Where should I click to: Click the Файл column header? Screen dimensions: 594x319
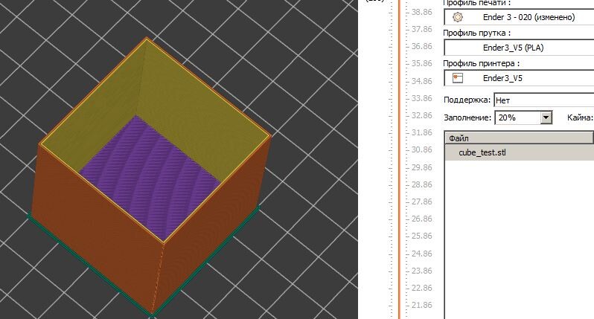tap(519, 138)
